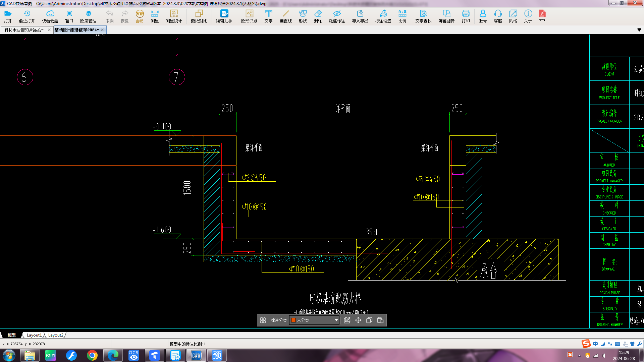
Task: Select the 删除 eraser tool
Action: coord(318,16)
